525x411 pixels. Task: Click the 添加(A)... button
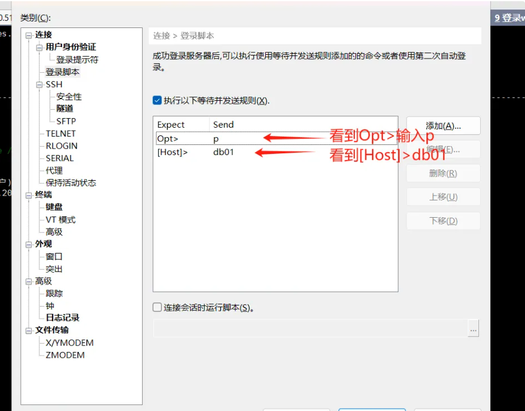(443, 126)
